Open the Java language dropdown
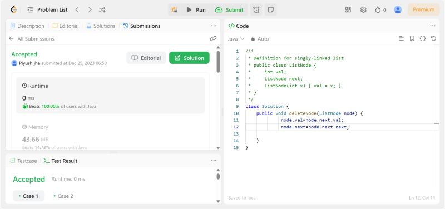This screenshot has width=445, height=209. click(x=235, y=39)
